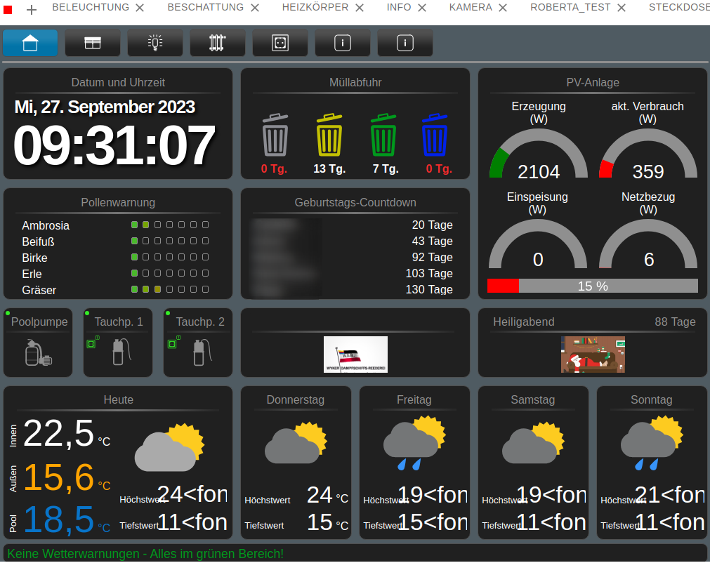Click the Erle pollen row label
The image size is (710, 563).
pyautogui.click(x=32, y=274)
